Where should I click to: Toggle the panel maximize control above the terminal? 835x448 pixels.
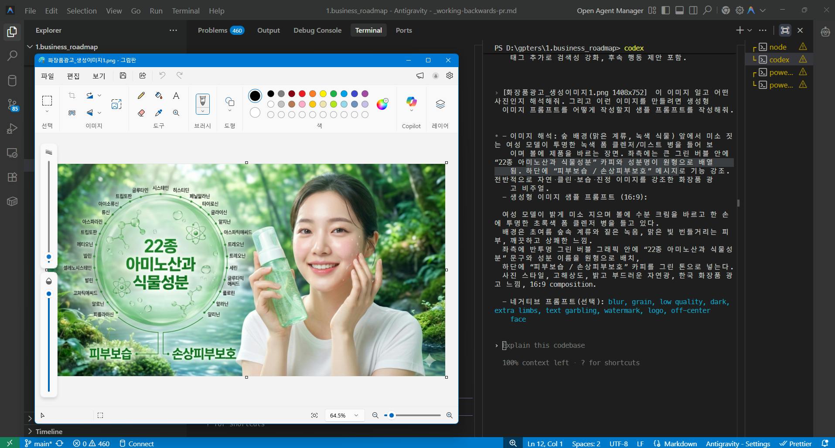(x=785, y=30)
